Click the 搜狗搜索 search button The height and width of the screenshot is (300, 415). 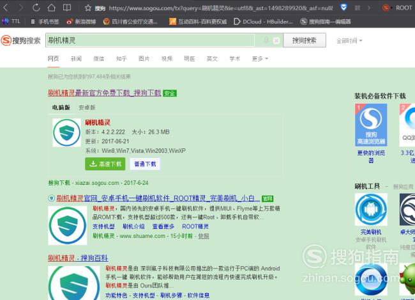click(x=305, y=40)
